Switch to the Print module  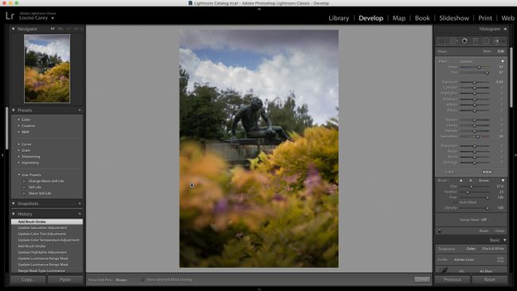(x=485, y=18)
